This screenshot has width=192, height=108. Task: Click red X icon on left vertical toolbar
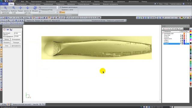click(1, 90)
